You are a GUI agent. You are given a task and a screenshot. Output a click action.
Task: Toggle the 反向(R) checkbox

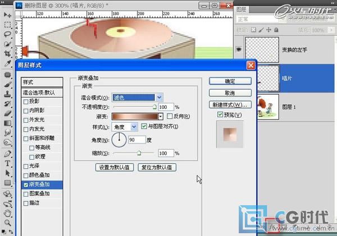170,116
